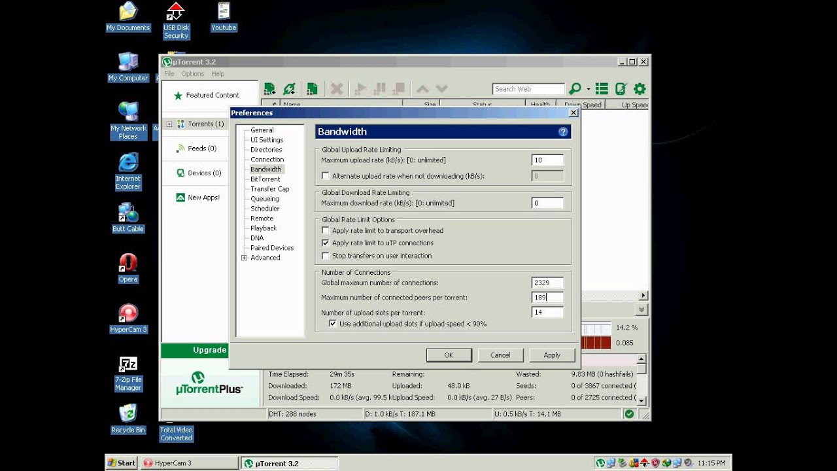Click Global maximum number of connections field
Viewport: 837px width, 471px height.
[547, 283]
